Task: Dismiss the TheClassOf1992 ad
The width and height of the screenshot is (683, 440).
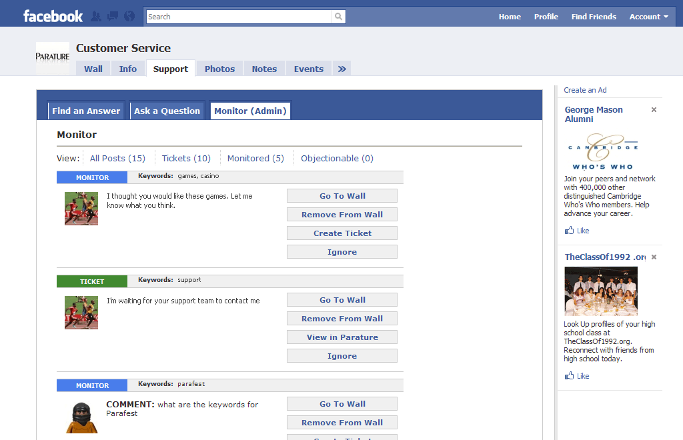Action: pos(654,257)
